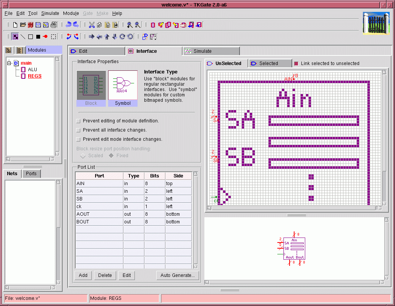Click the Print icon in toolbar
395x306 pixels.
pos(53,25)
